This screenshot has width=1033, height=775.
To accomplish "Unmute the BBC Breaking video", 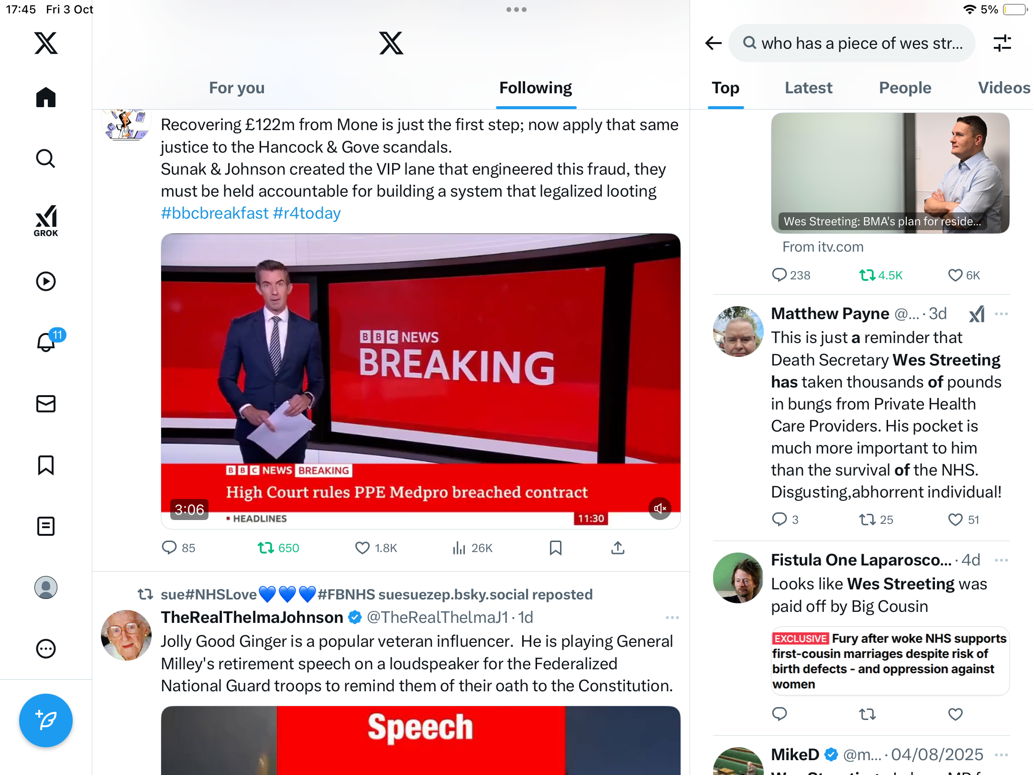I will point(660,508).
